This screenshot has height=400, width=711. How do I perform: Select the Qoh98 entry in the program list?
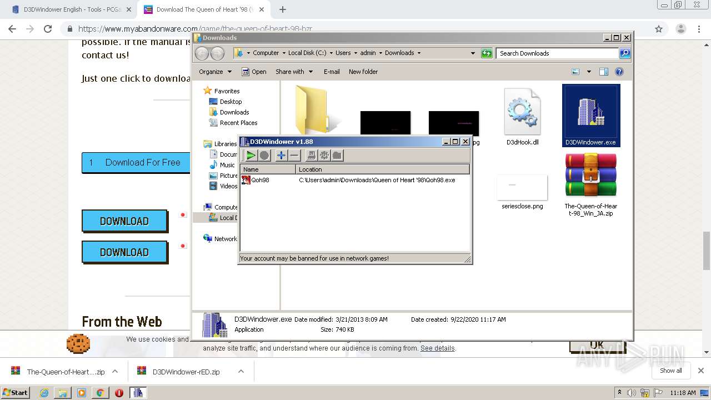pos(355,180)
